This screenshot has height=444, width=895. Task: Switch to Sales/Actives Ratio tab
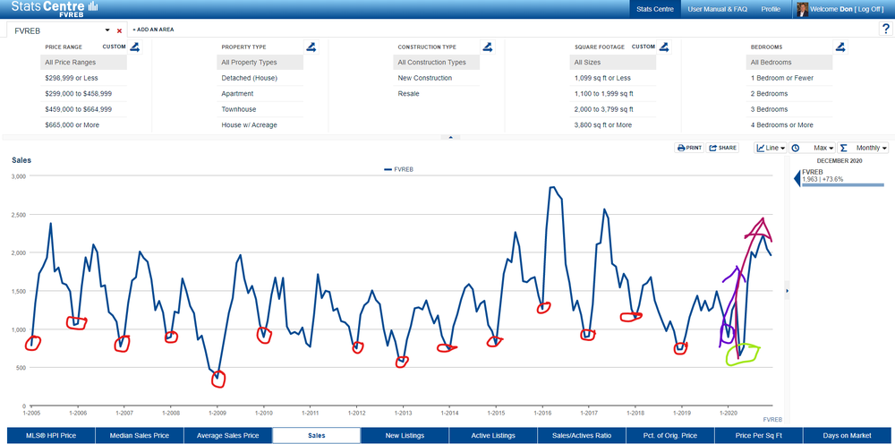(582, 435)
